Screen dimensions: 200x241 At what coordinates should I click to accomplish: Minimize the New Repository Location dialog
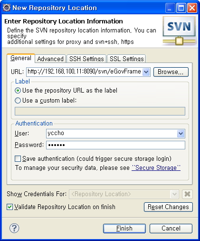(x=170, y=8)
